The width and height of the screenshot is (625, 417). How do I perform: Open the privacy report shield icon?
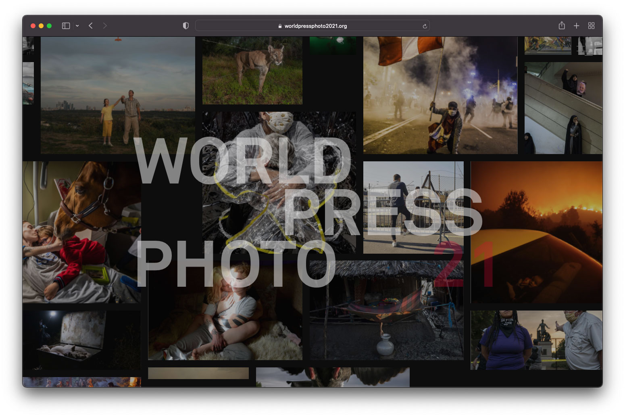click(186, 26)
